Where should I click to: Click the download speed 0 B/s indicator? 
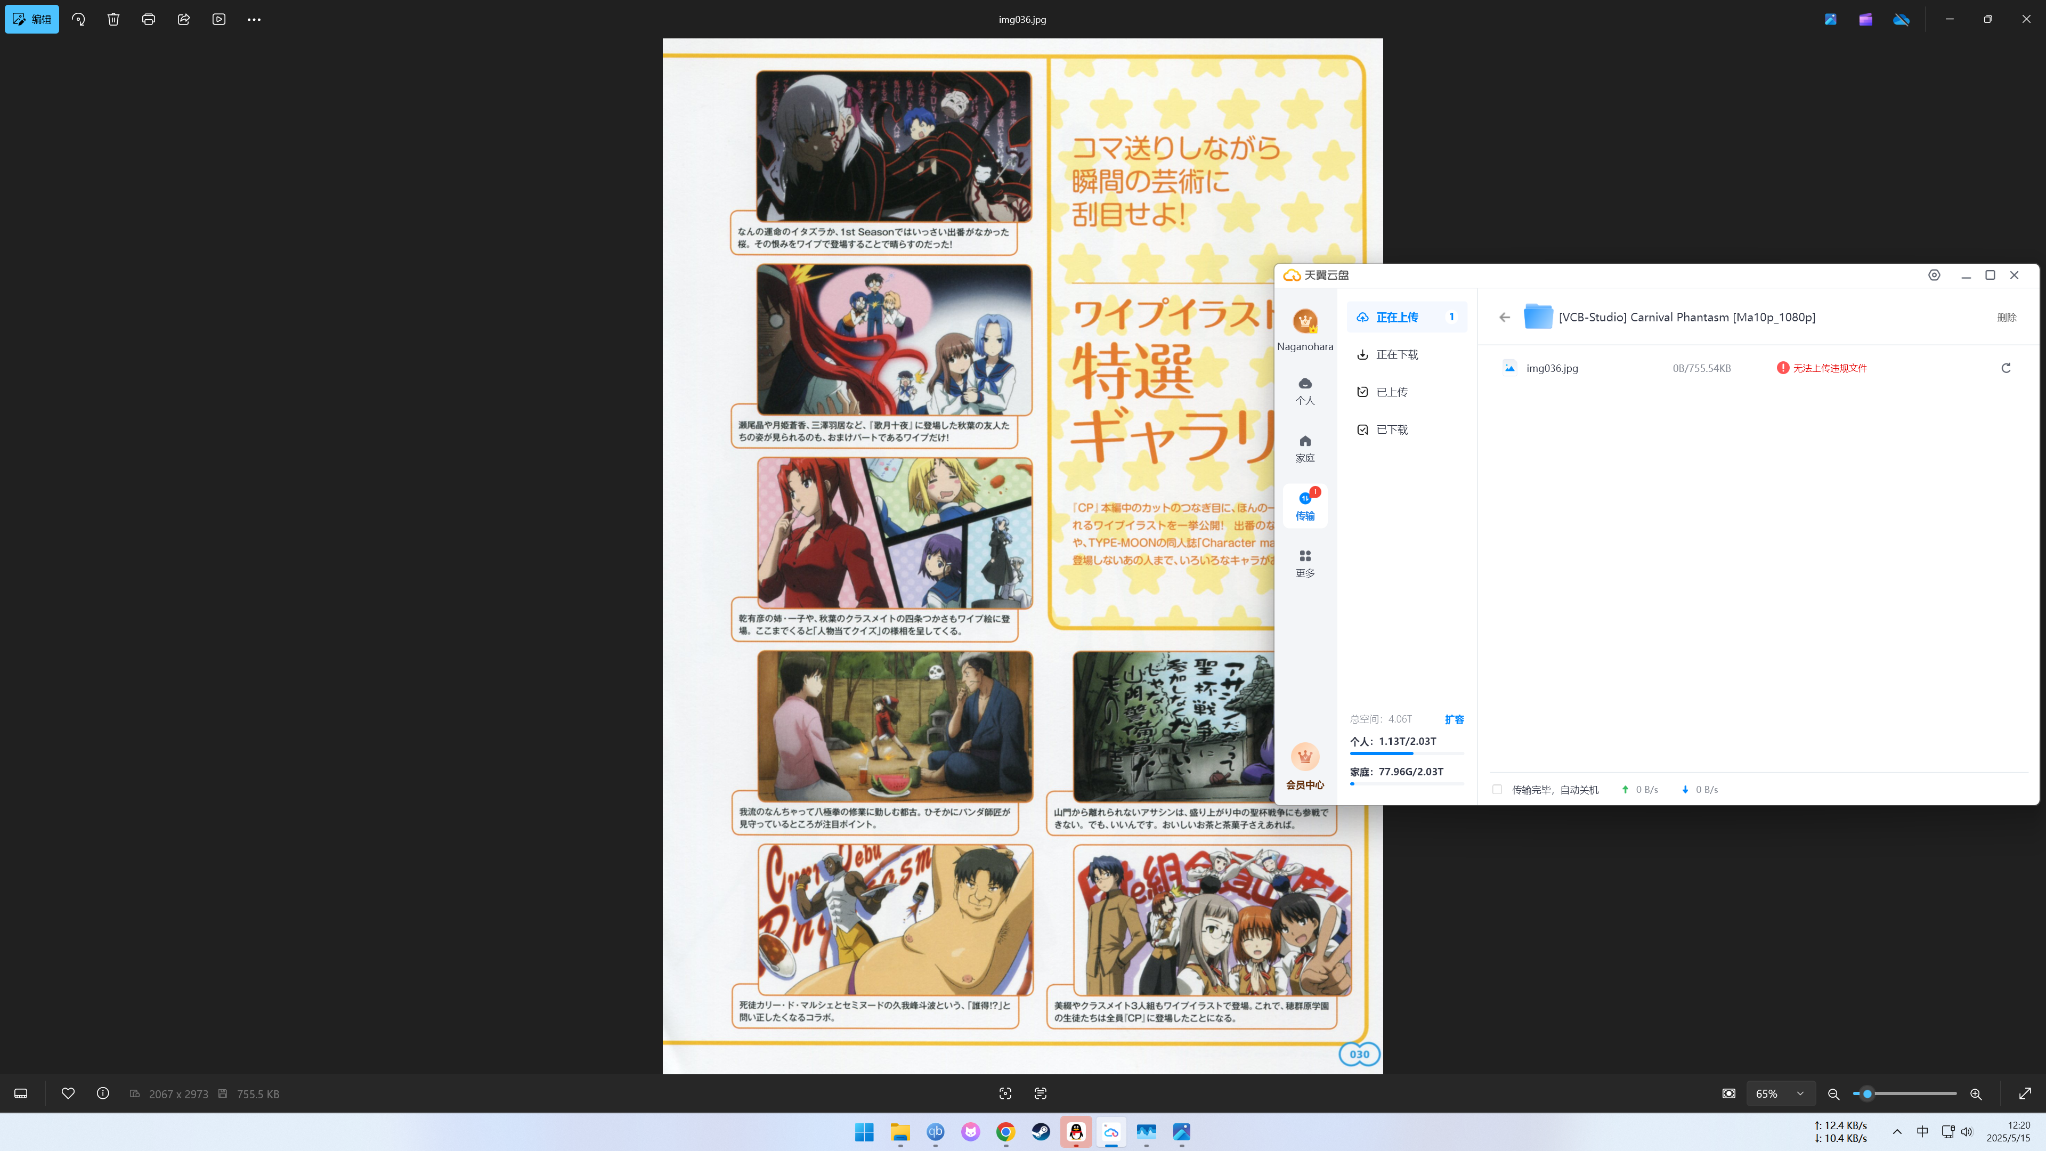pyautogui.click(x=1700, y=790)
